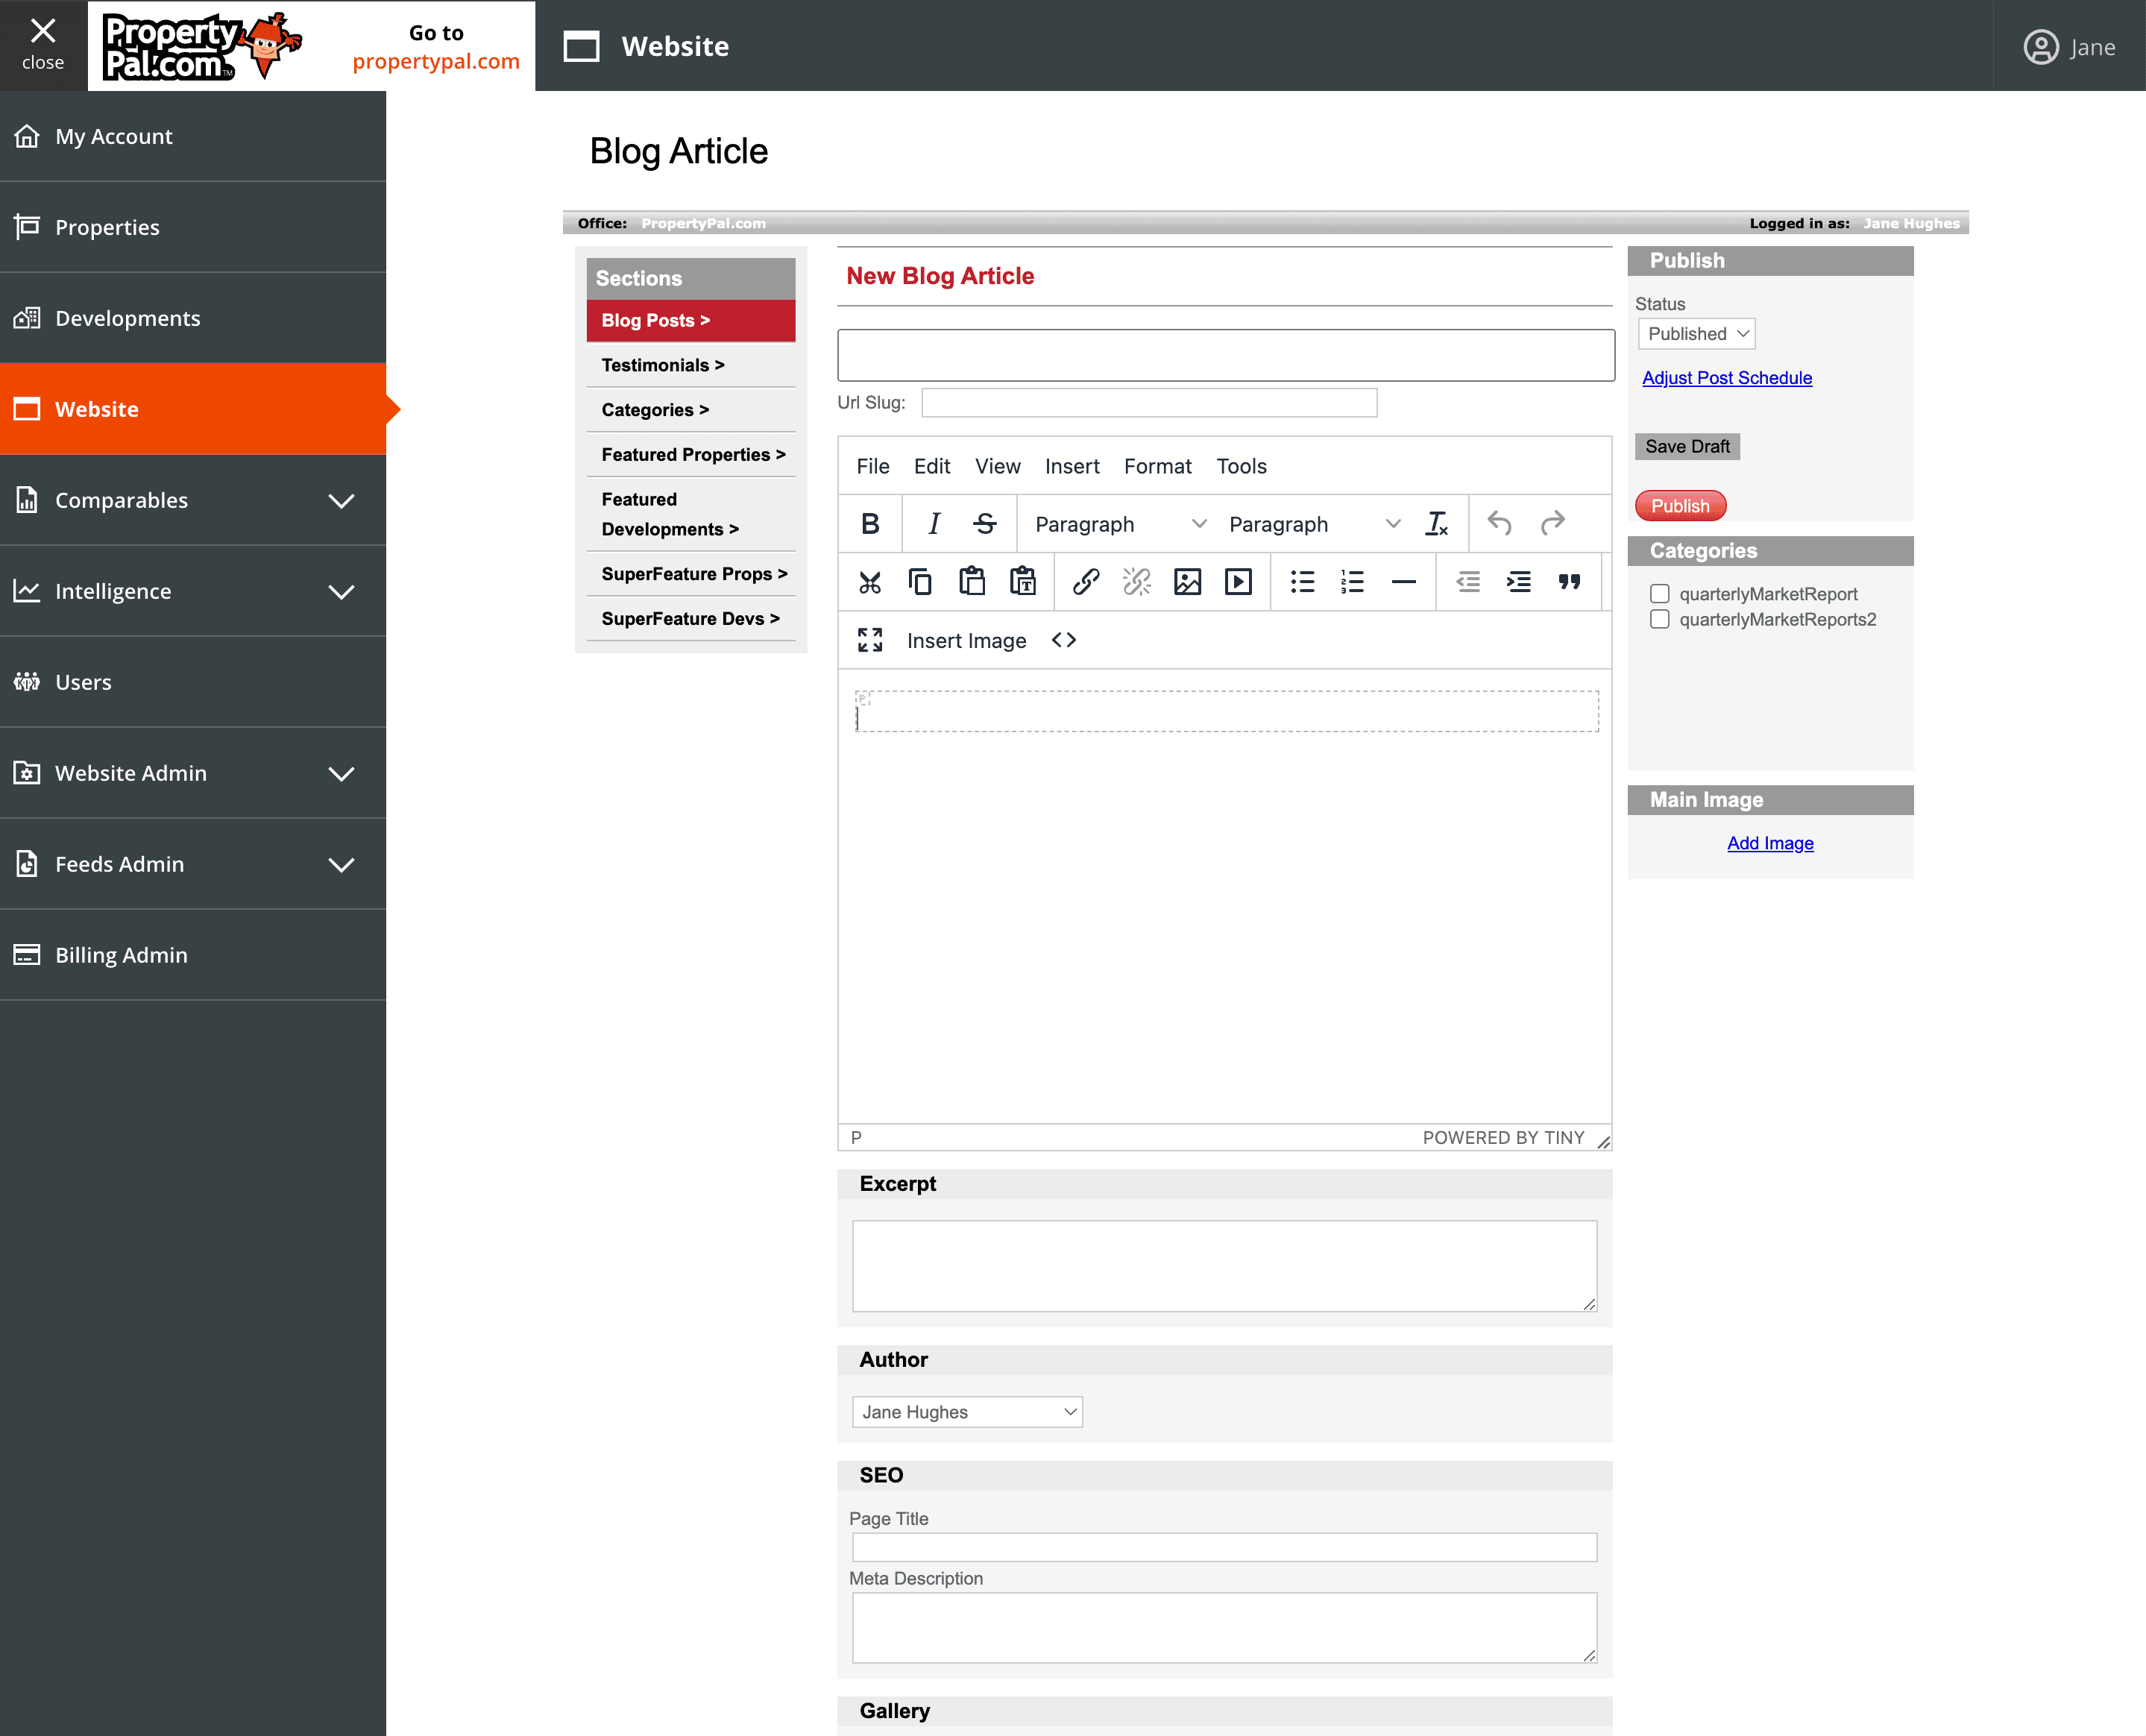This screenshot has width=2146, height=1736.
Task: Open Billing Admin in sidebar
Action: coord(193,955)
